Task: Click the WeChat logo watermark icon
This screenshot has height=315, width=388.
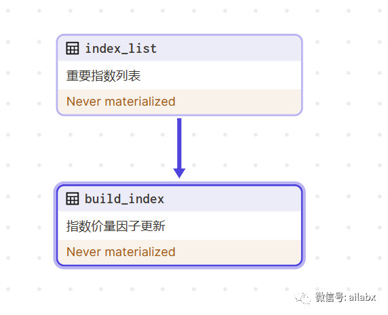Action: click(303, 297)
